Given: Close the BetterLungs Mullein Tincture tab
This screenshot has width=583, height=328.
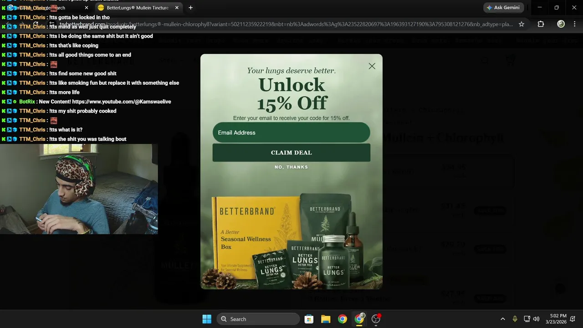Looking at the screenshot, I should pos(177,8).
